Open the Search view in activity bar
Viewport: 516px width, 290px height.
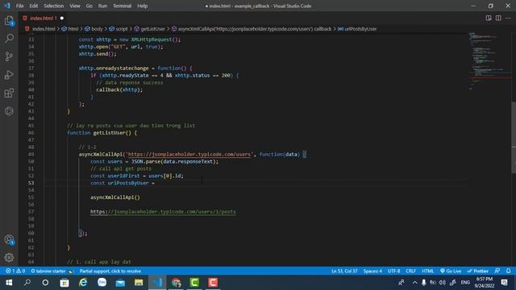[x=9, y=38]
